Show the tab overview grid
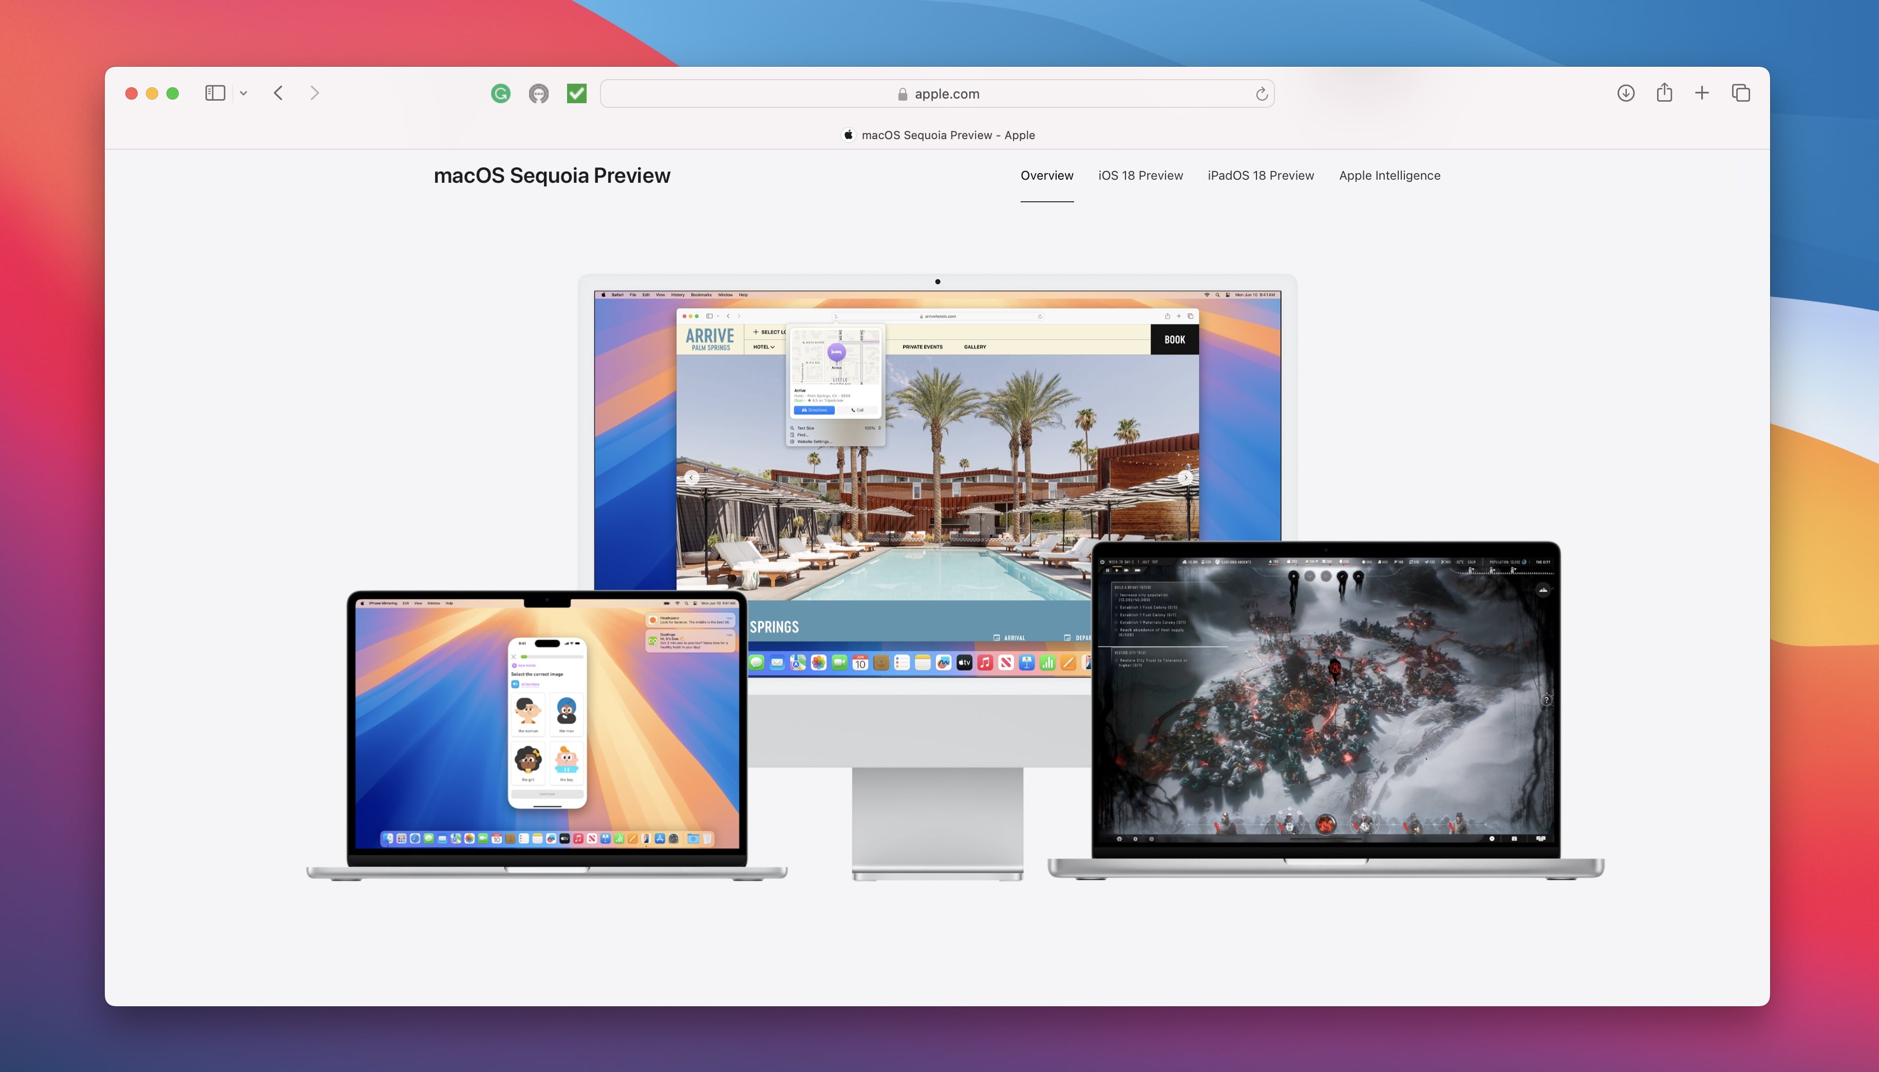 (1740, 93)
